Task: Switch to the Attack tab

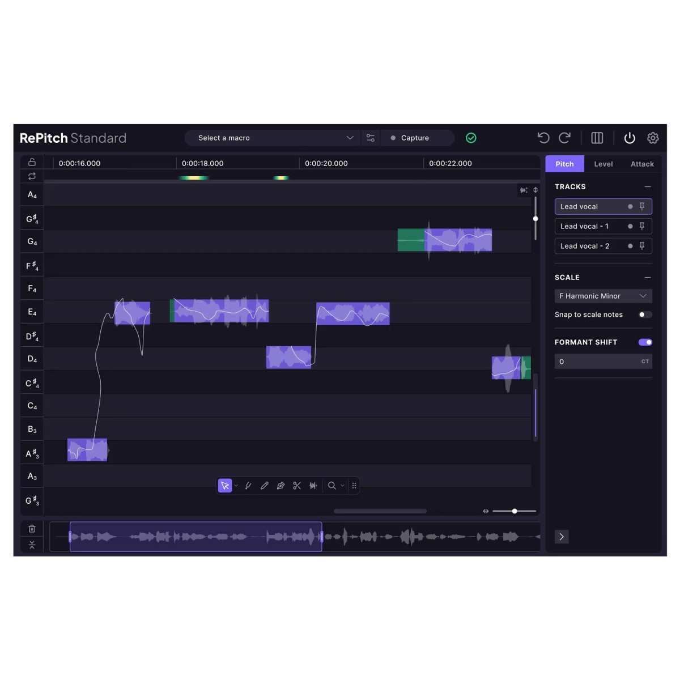Action: 641,164
